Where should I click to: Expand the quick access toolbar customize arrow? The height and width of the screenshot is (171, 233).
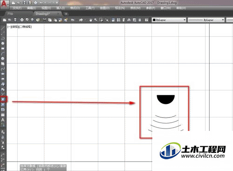pos(57,3)
